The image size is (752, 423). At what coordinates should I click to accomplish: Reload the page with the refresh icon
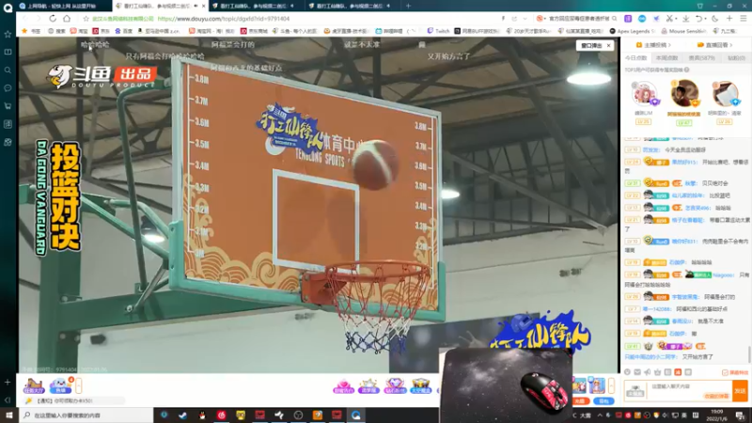(x=53, y=18)
